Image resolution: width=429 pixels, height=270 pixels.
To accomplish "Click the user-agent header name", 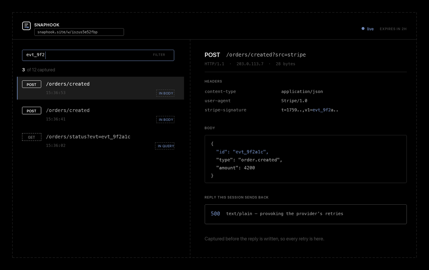I will coord(218,101).
